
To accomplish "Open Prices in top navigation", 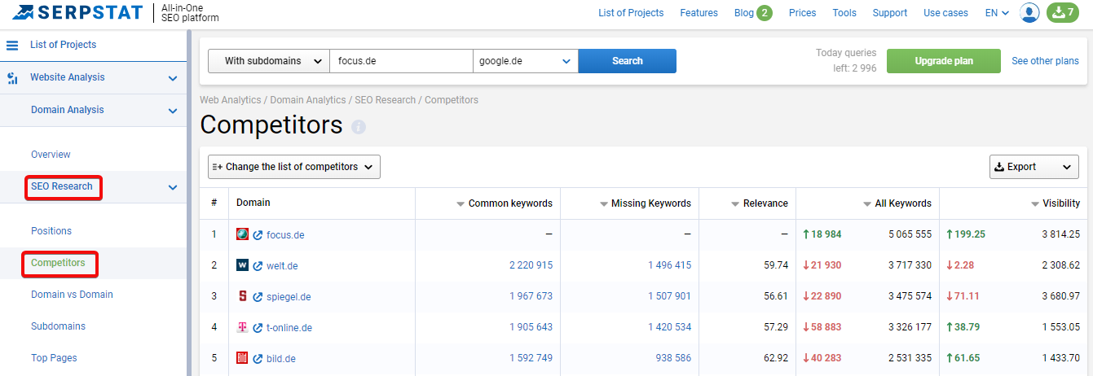I will pos(803,13).
